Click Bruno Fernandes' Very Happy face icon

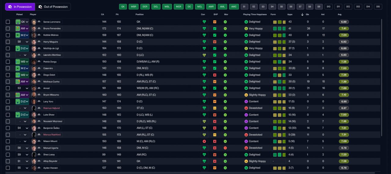click(246, 29)
